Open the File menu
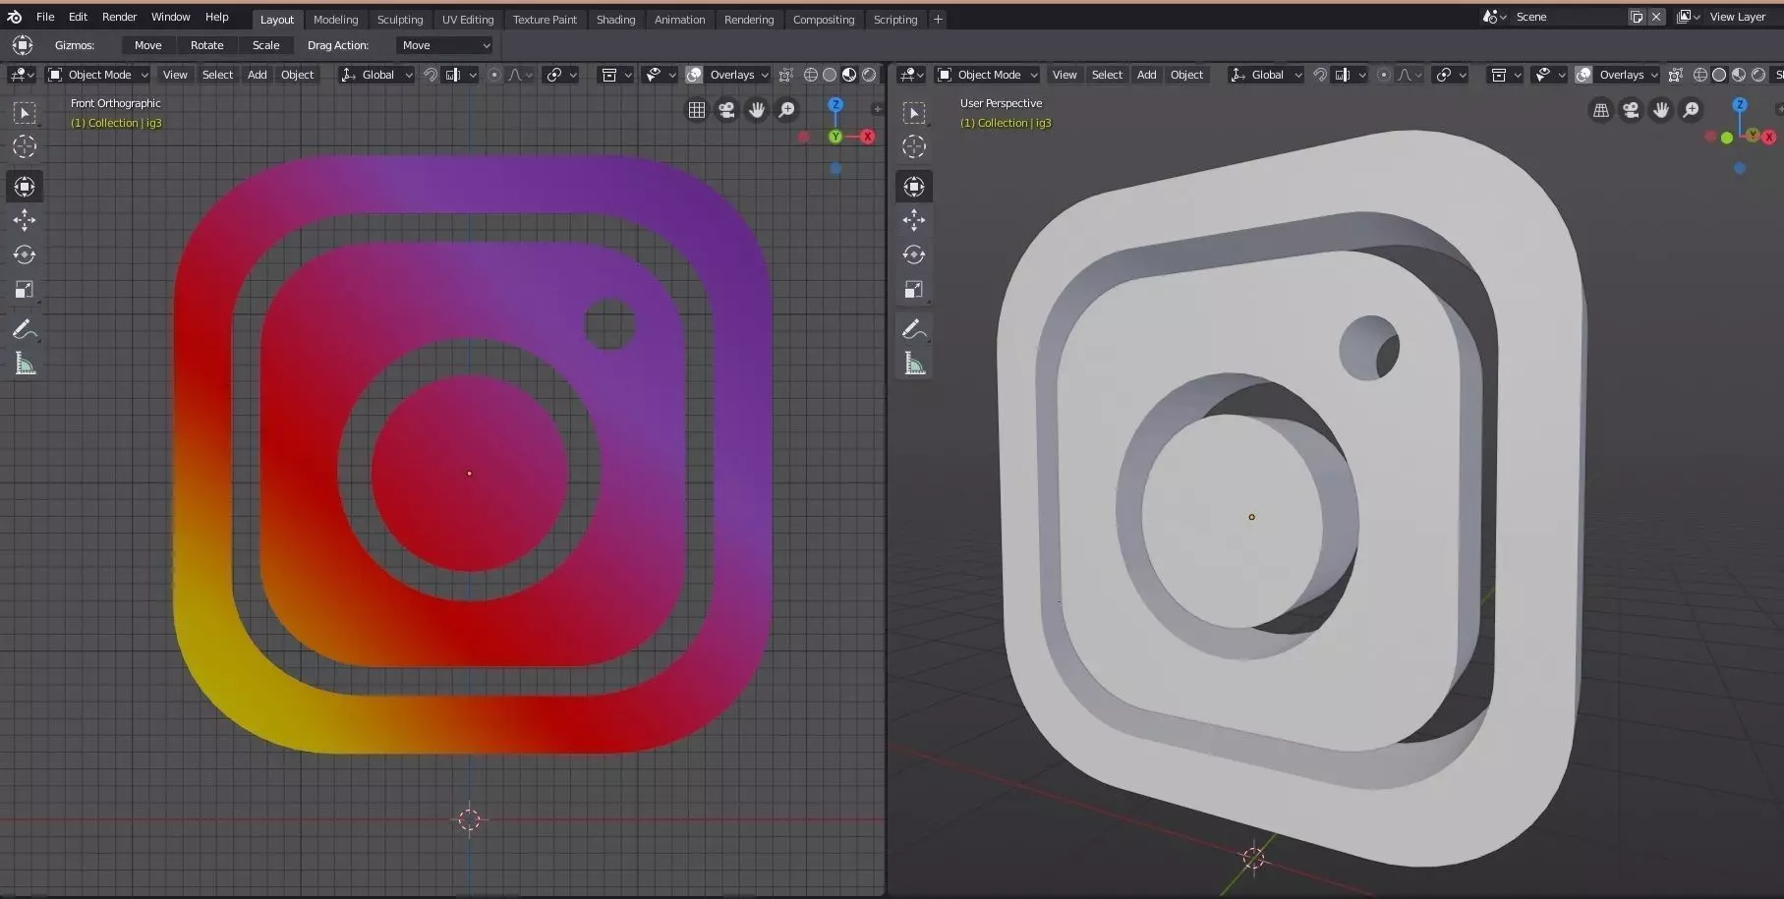This screenshot has width=1784, height=899. pyautogui.click(x=45, y=17)
